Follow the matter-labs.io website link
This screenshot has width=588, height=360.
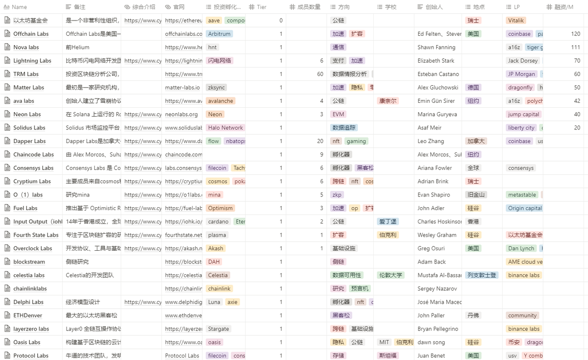pyautogui.click(x=182, y=87)
